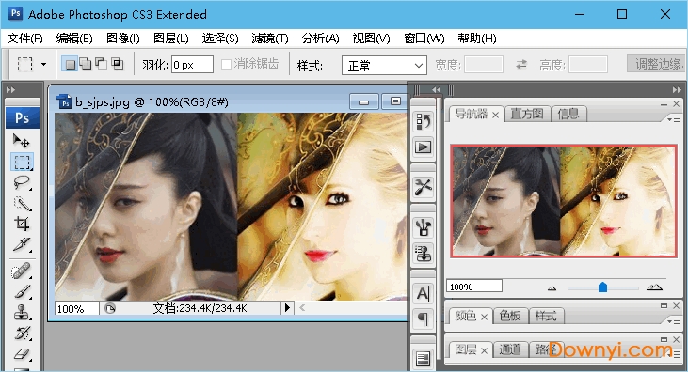The image size is (688, 372).
Task: Choose Subtract from selection mode button
Action: (102, 64)
